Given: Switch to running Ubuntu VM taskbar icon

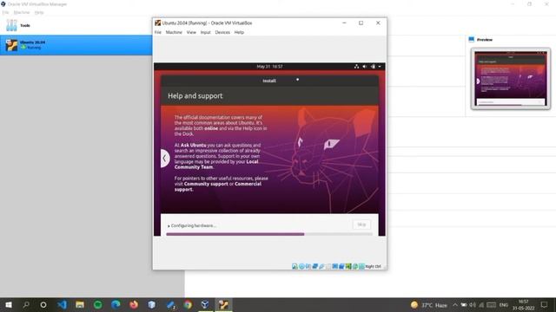Looking at the screenshot, I should [x=223, y=304].
